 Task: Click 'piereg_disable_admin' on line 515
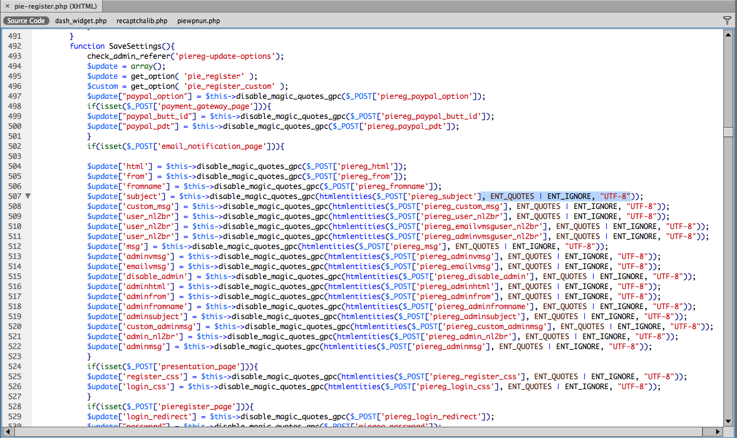click(482, 277)
